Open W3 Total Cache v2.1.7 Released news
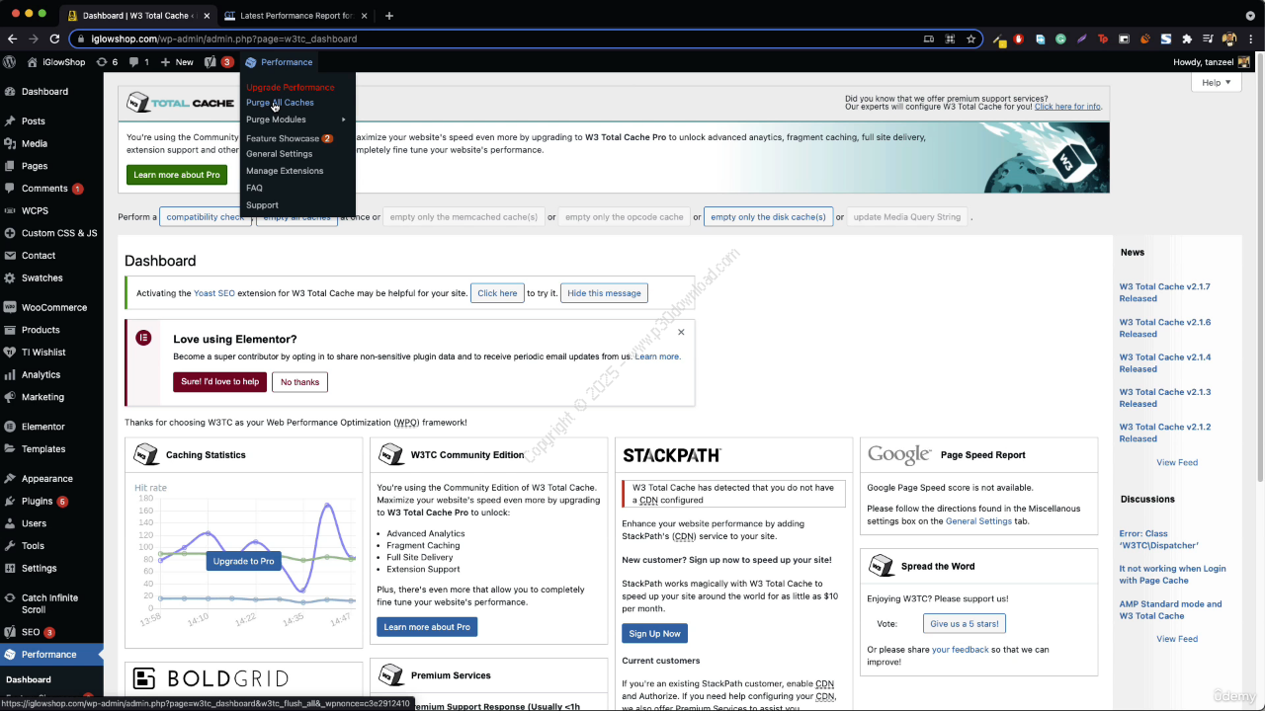Image resolution: width=1265 pixels, height=711 pixels. coord(1164,292)
